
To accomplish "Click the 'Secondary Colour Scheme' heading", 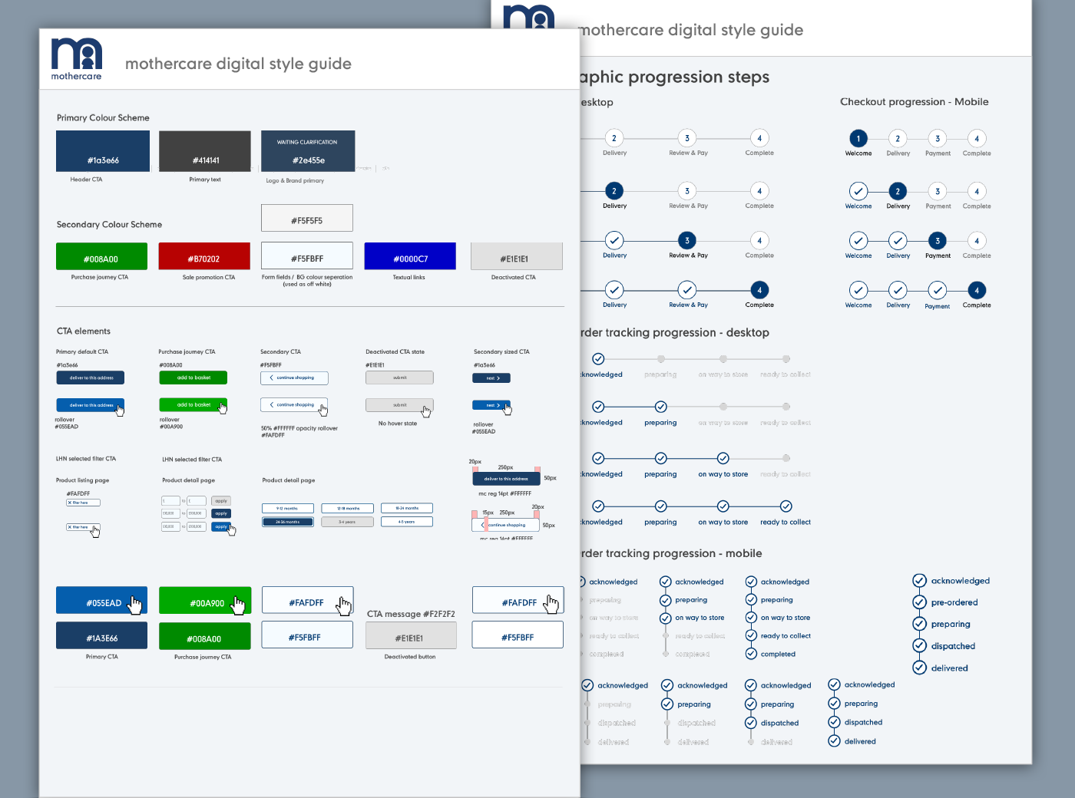I will point(109,225).
